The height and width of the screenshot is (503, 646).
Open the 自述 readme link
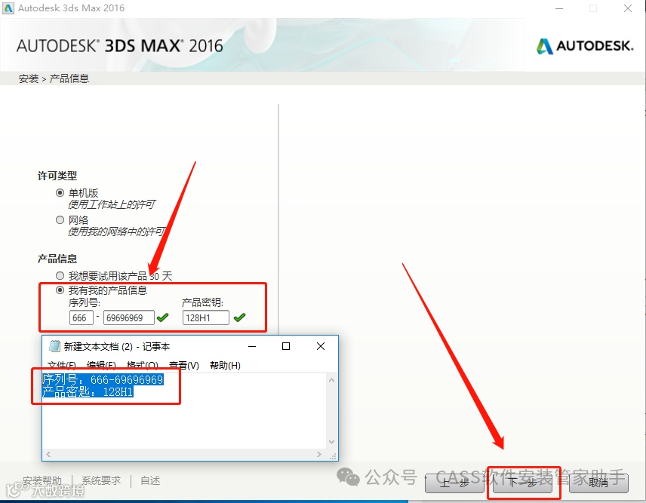(x=150, y=480)
